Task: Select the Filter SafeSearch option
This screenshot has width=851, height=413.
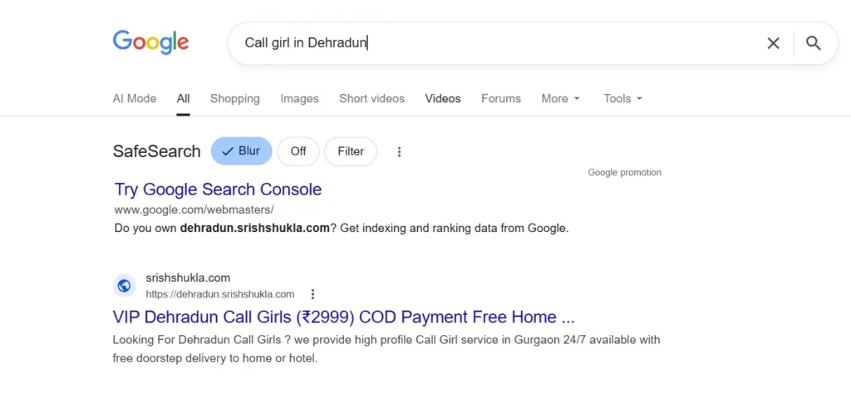Action: coord(351,151)
